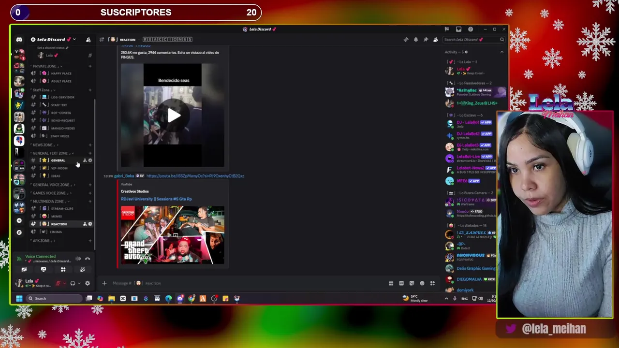Show pinned messages in channel header
Image resolution: width=619 pixels, height=348 pixels.
(426, 40)
